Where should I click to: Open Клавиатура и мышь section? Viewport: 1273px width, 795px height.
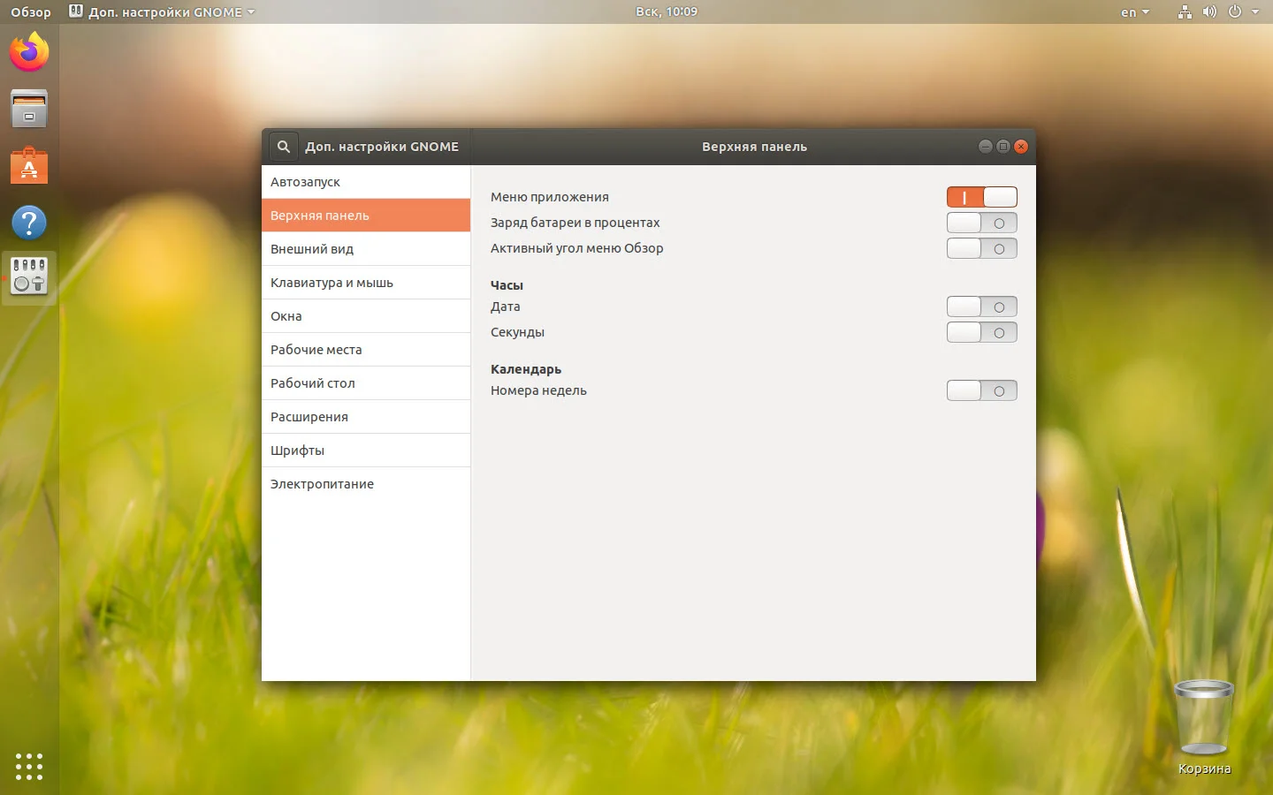point(366,283)
